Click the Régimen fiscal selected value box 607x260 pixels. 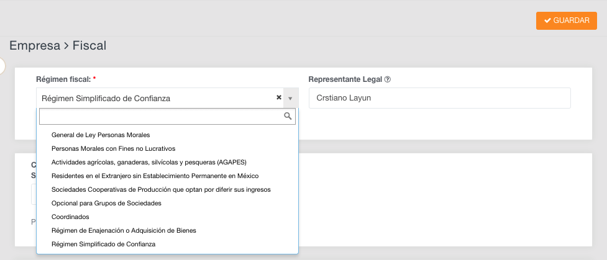(x=155, y=98)
